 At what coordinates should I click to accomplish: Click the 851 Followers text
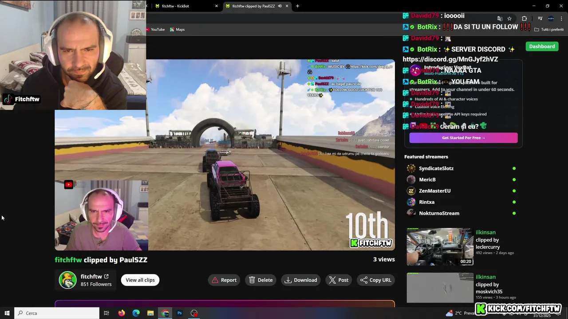96,284
